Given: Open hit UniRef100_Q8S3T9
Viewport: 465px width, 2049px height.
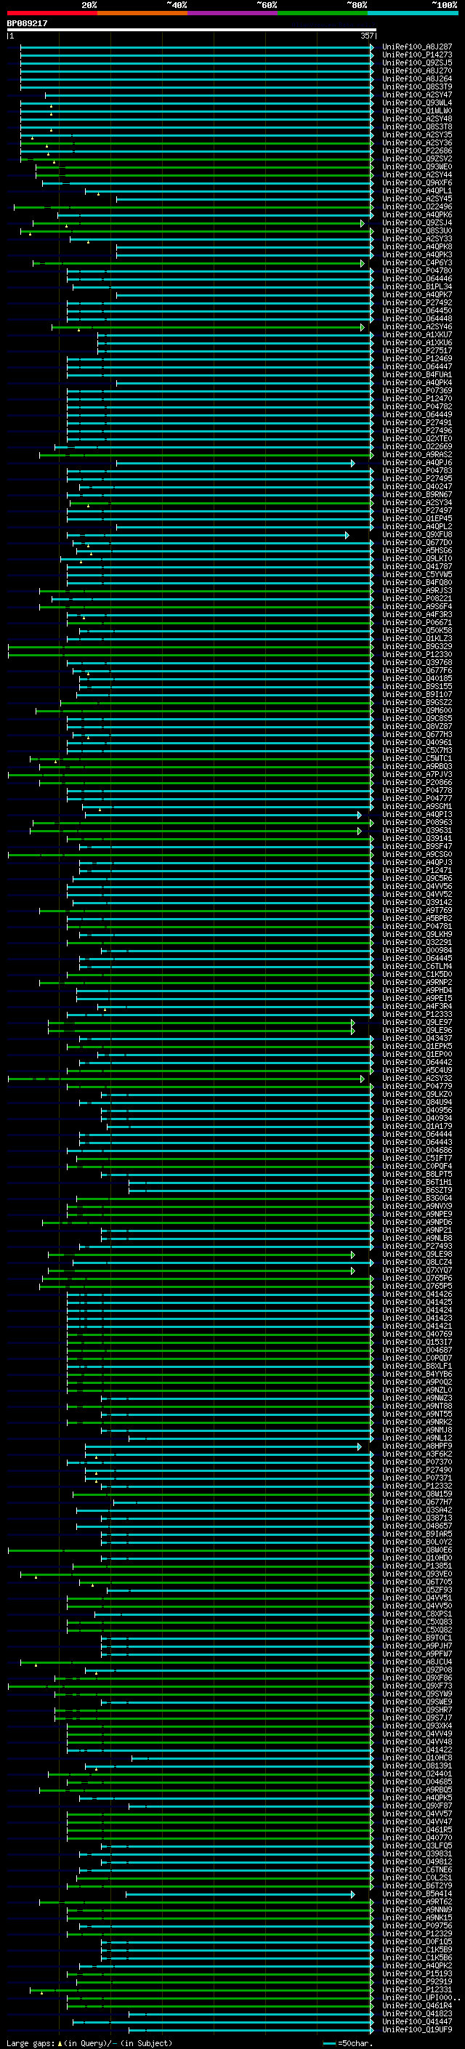Looking at the screenshot, I should [417, 86].
